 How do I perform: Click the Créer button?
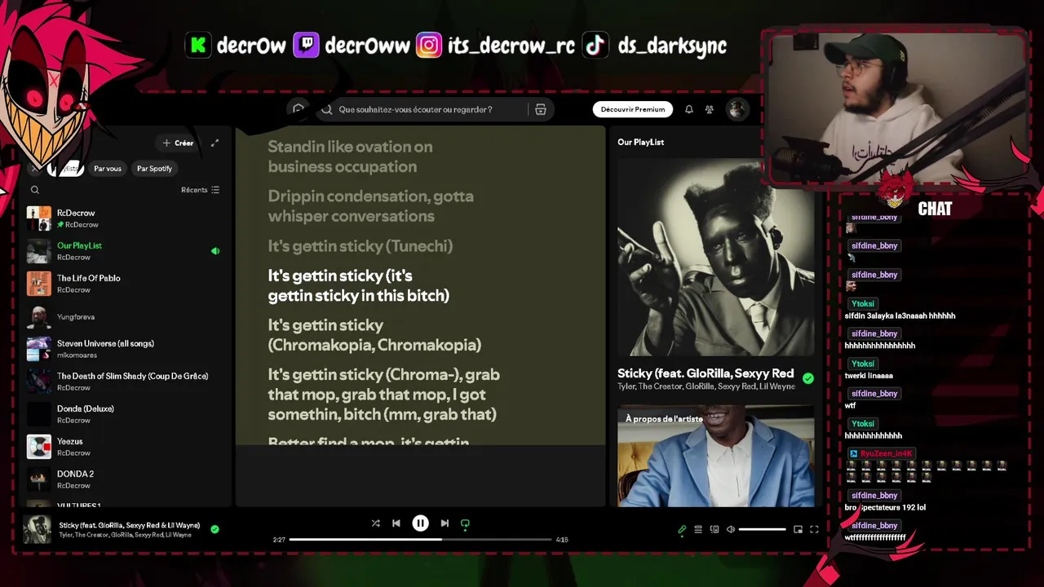pos(178,143)
